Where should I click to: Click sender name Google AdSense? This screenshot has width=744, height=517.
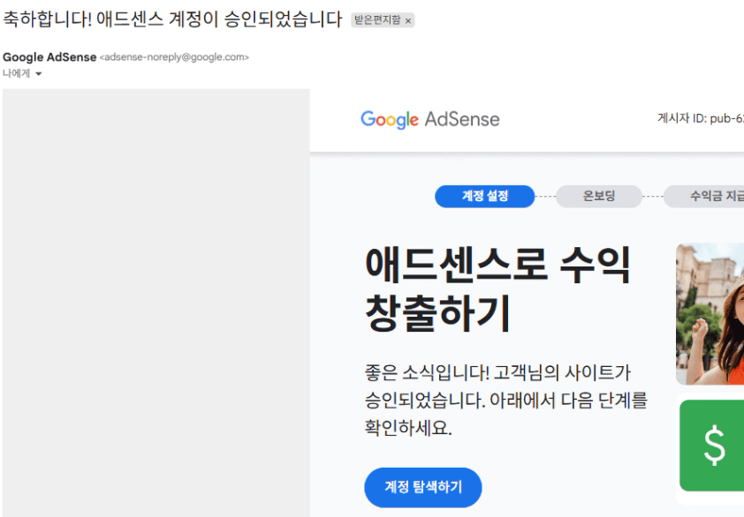tap(49, 57)
